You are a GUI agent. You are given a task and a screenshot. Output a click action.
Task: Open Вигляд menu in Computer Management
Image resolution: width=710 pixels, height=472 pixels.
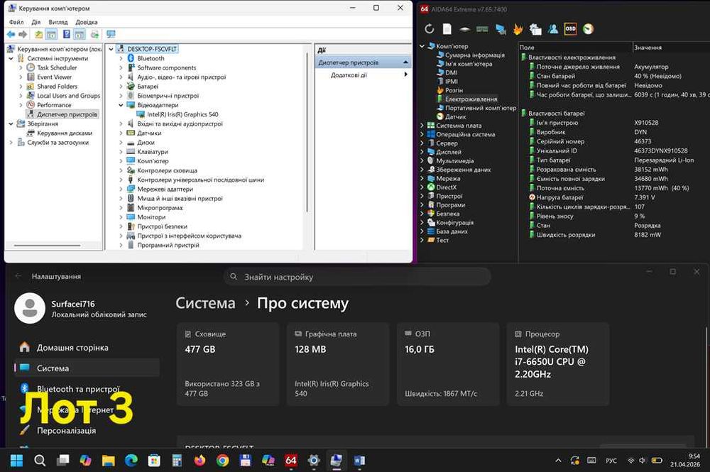58,22
